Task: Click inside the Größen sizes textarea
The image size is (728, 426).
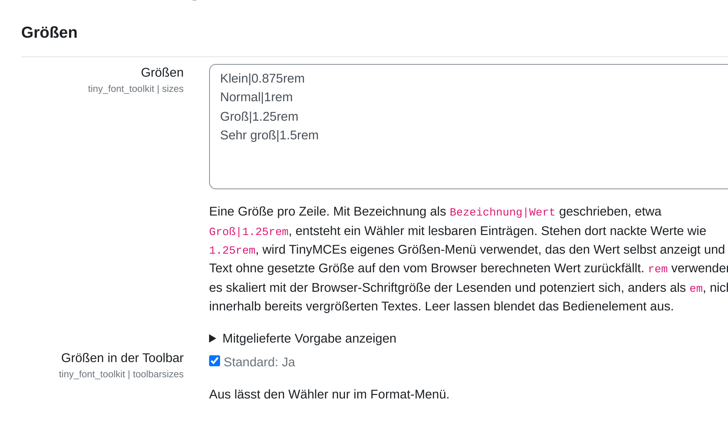Action: click(x=469, y=127)
